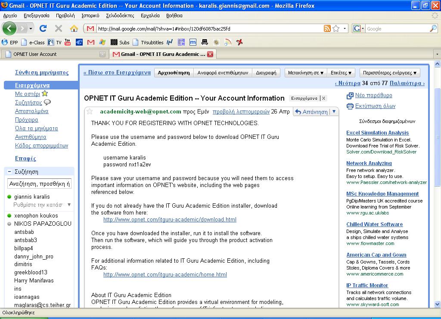
Task: Open chat with xenophon koukos
Action: [x=36, y=216]
